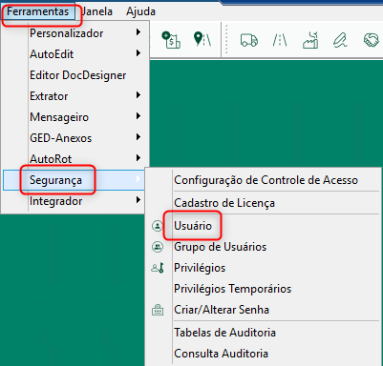Viewport: 383px width, 366px height.
Task: Click the factory toolbar icon
Action: 310,40
